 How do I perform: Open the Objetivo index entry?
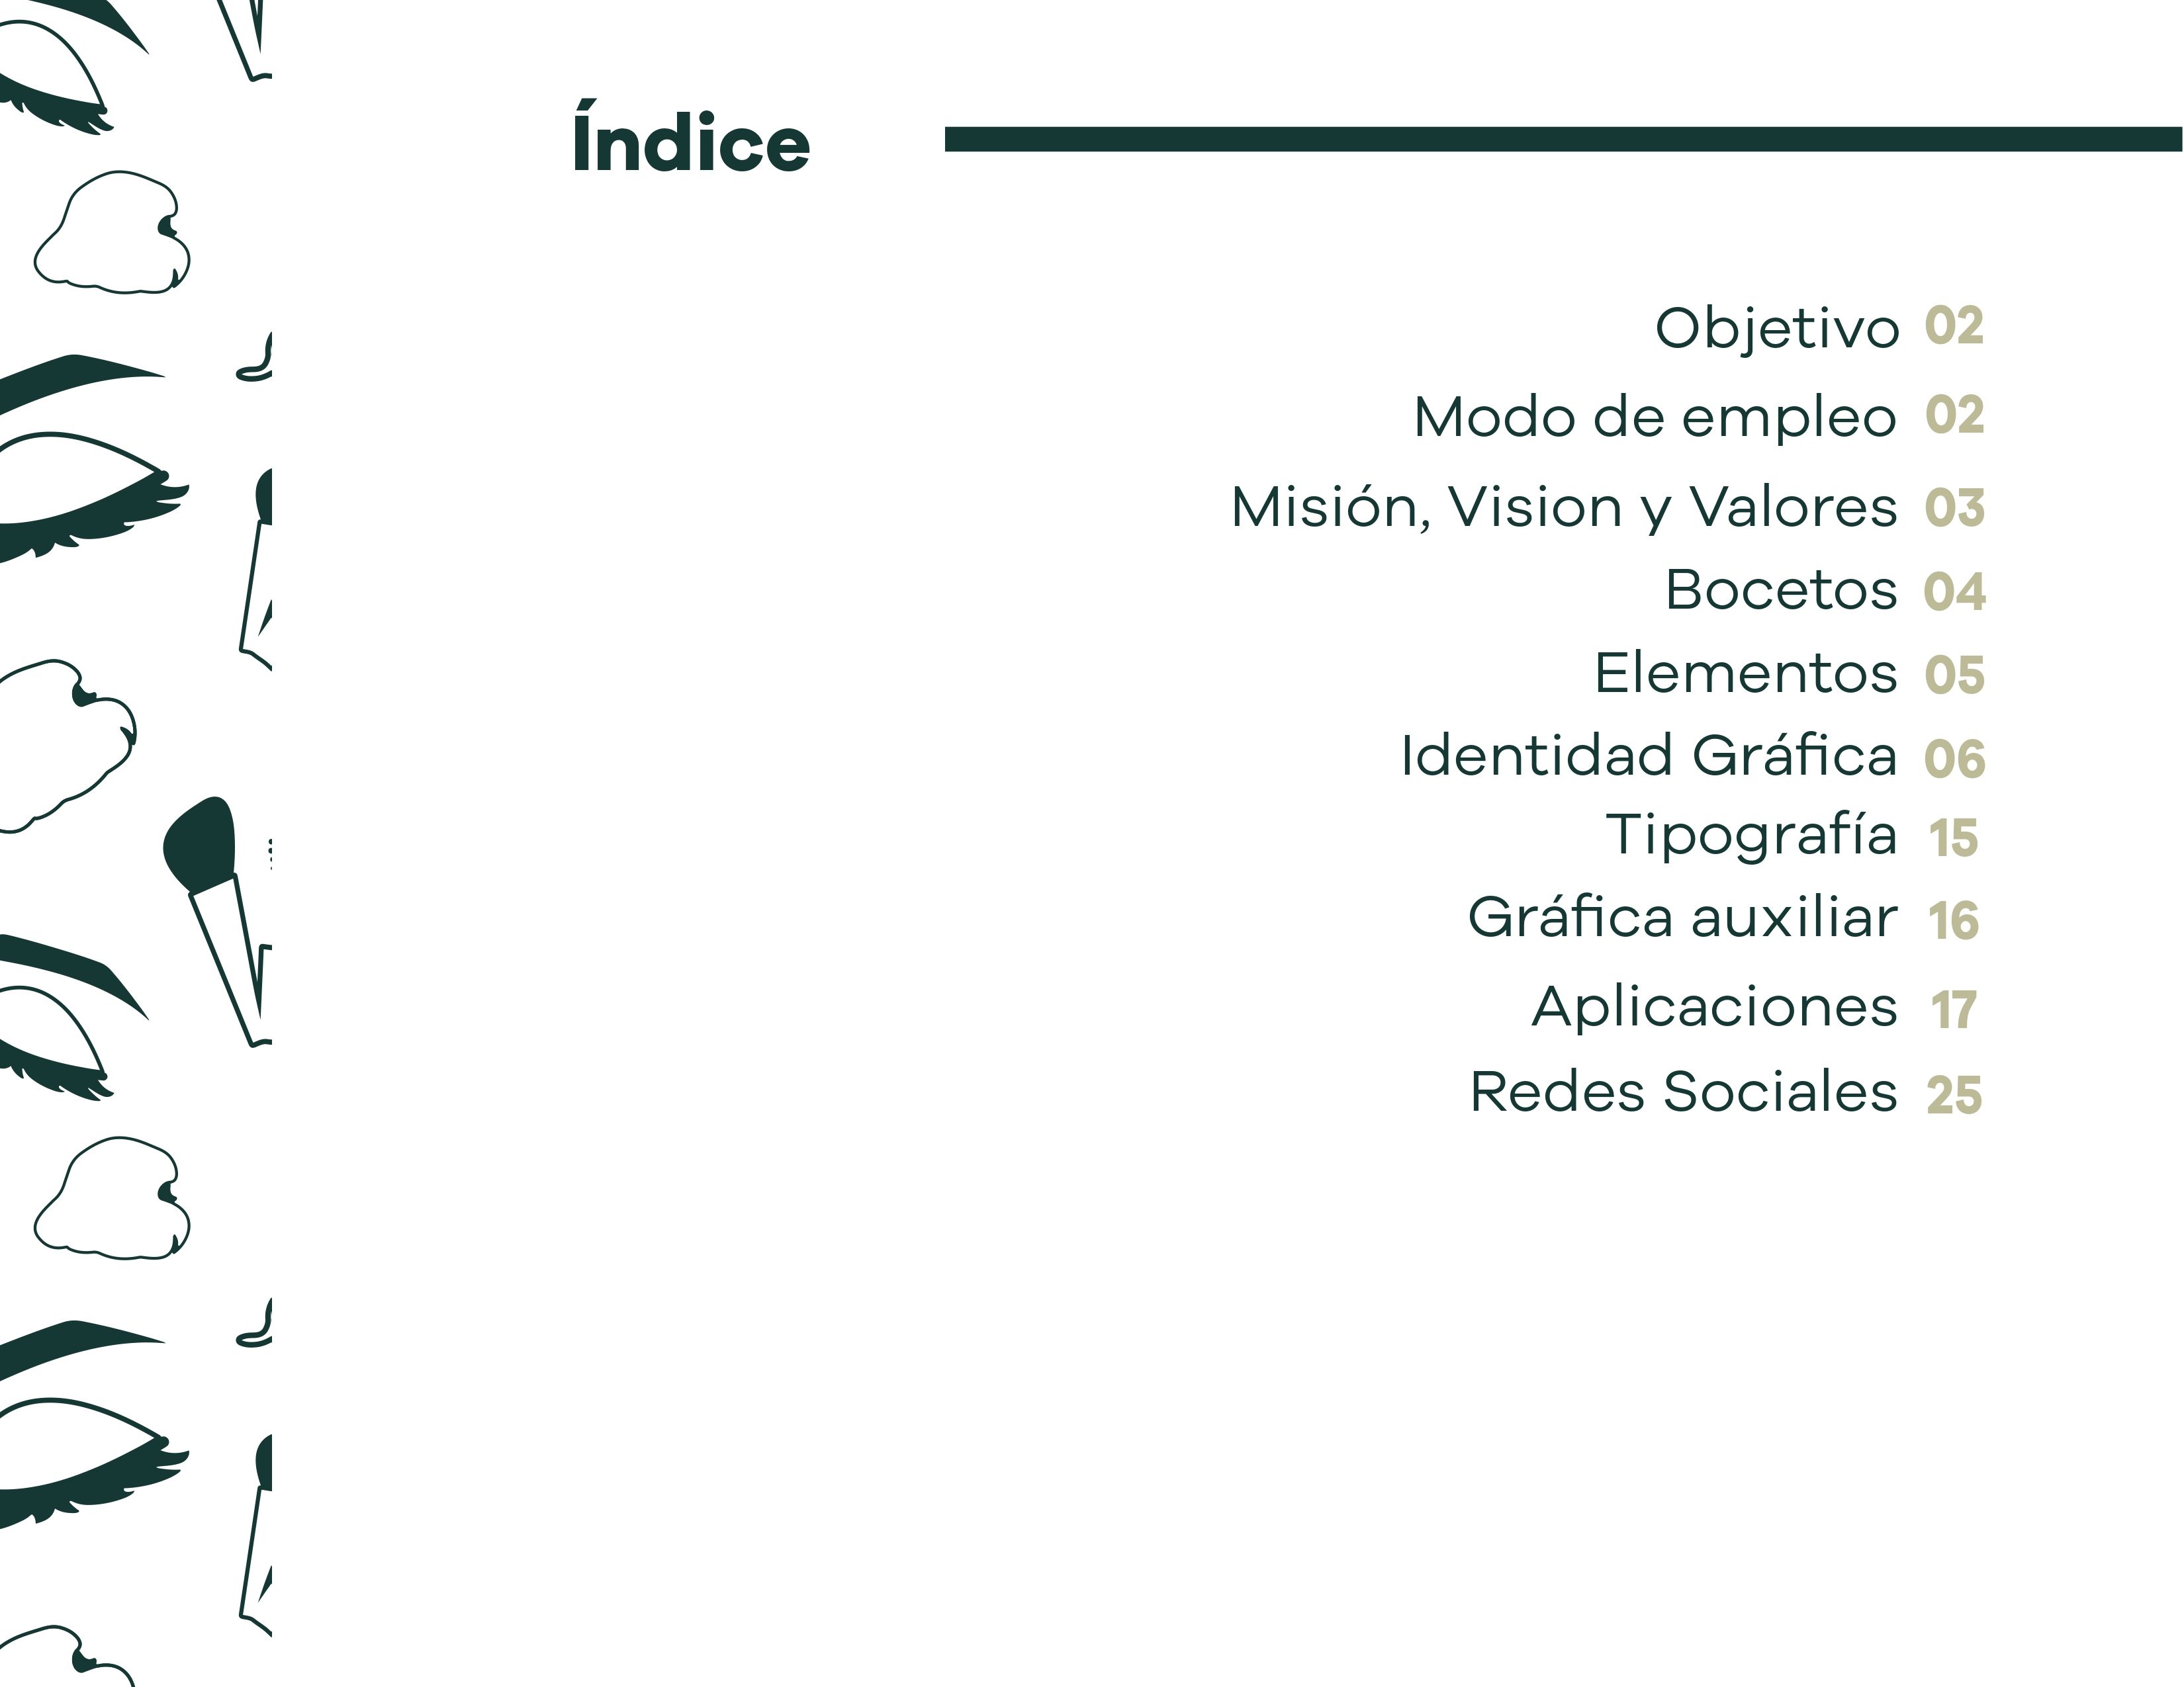tap(1776, 327)
